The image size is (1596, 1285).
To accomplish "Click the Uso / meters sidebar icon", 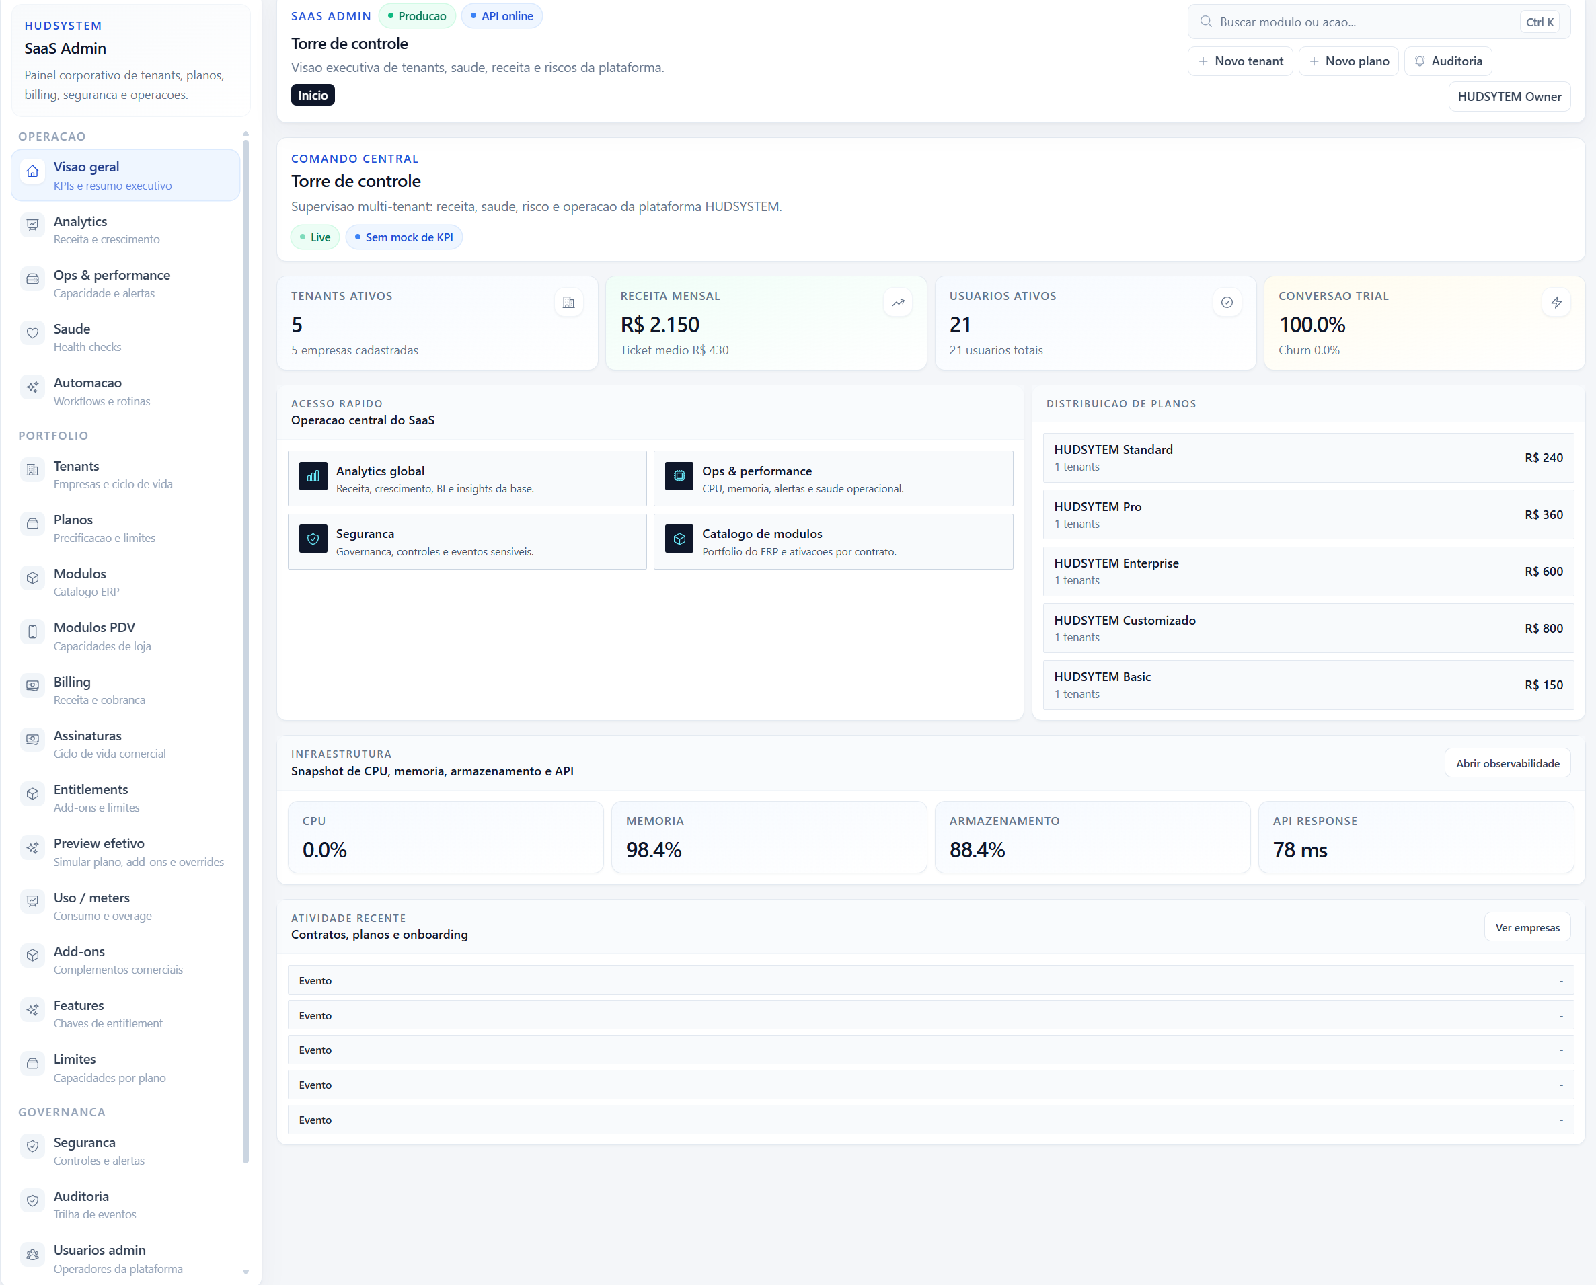I will point(32,902).
